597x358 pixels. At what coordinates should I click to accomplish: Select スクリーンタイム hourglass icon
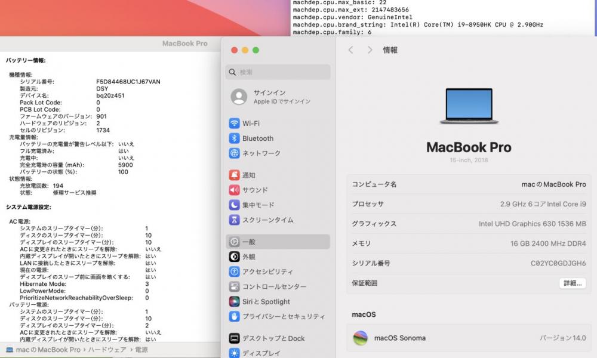(x=234, y=220)
